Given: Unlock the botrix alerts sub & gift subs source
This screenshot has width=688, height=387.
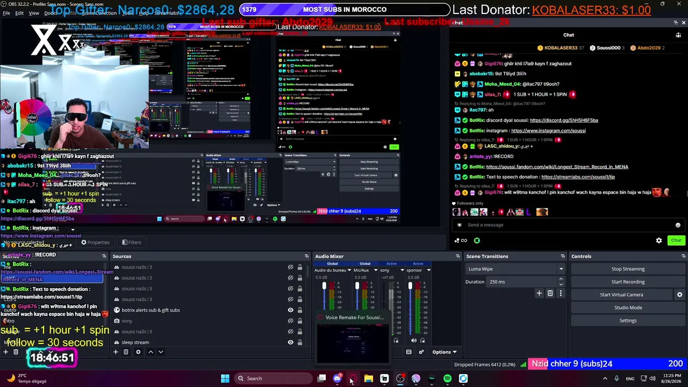Looking at the screenshot, I should point(300,310).
